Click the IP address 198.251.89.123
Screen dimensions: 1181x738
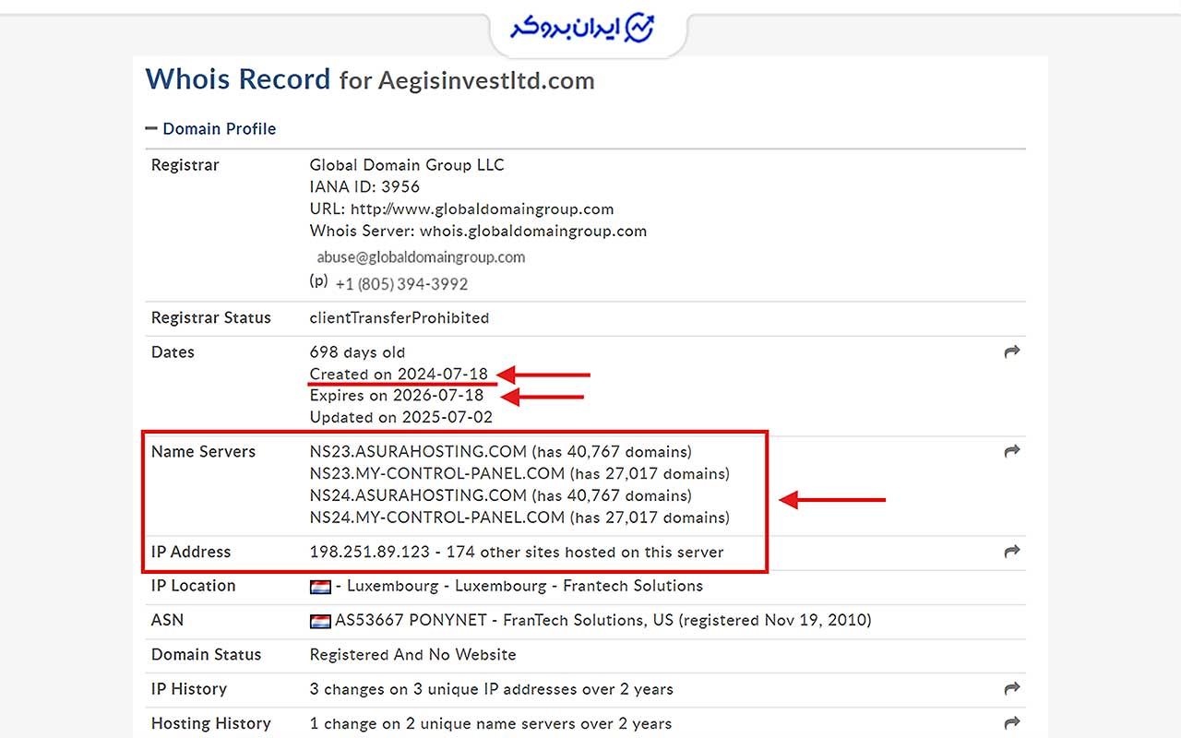point(370,552)
